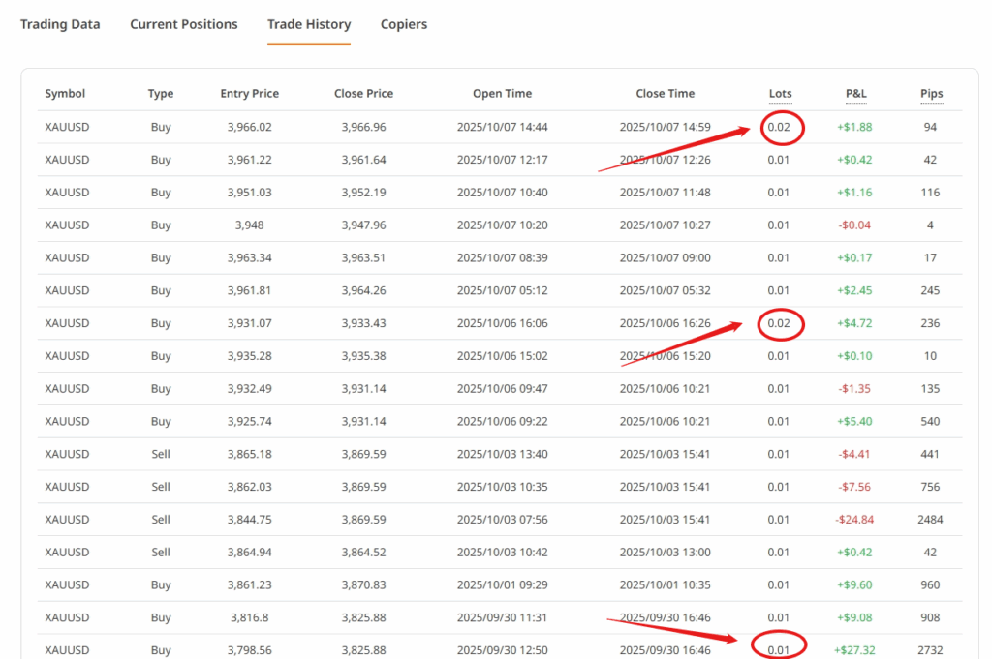Click close time 2025/10/03 13:00
This screenshot has height=659, width=992.
(x=665, y=553)
